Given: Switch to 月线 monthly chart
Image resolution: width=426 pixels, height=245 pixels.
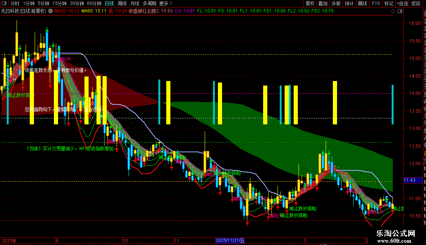Looking at the screenshot, I should coord(135,3).
